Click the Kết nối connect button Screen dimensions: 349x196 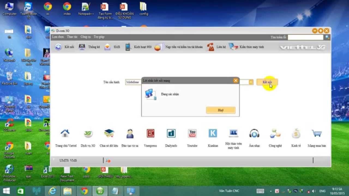pos(267,82)
